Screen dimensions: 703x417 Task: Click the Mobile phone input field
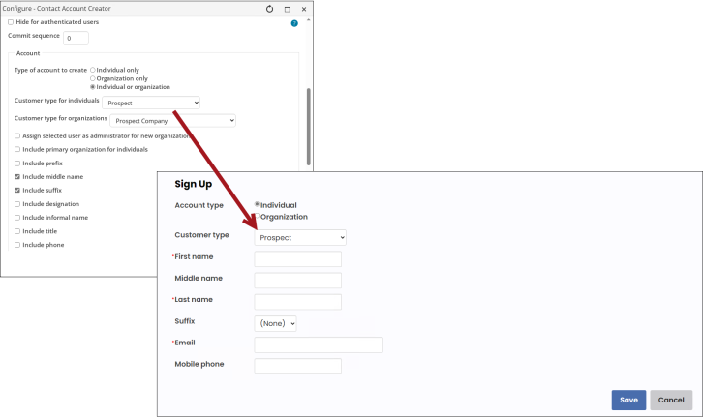click(x=297, y=367)
